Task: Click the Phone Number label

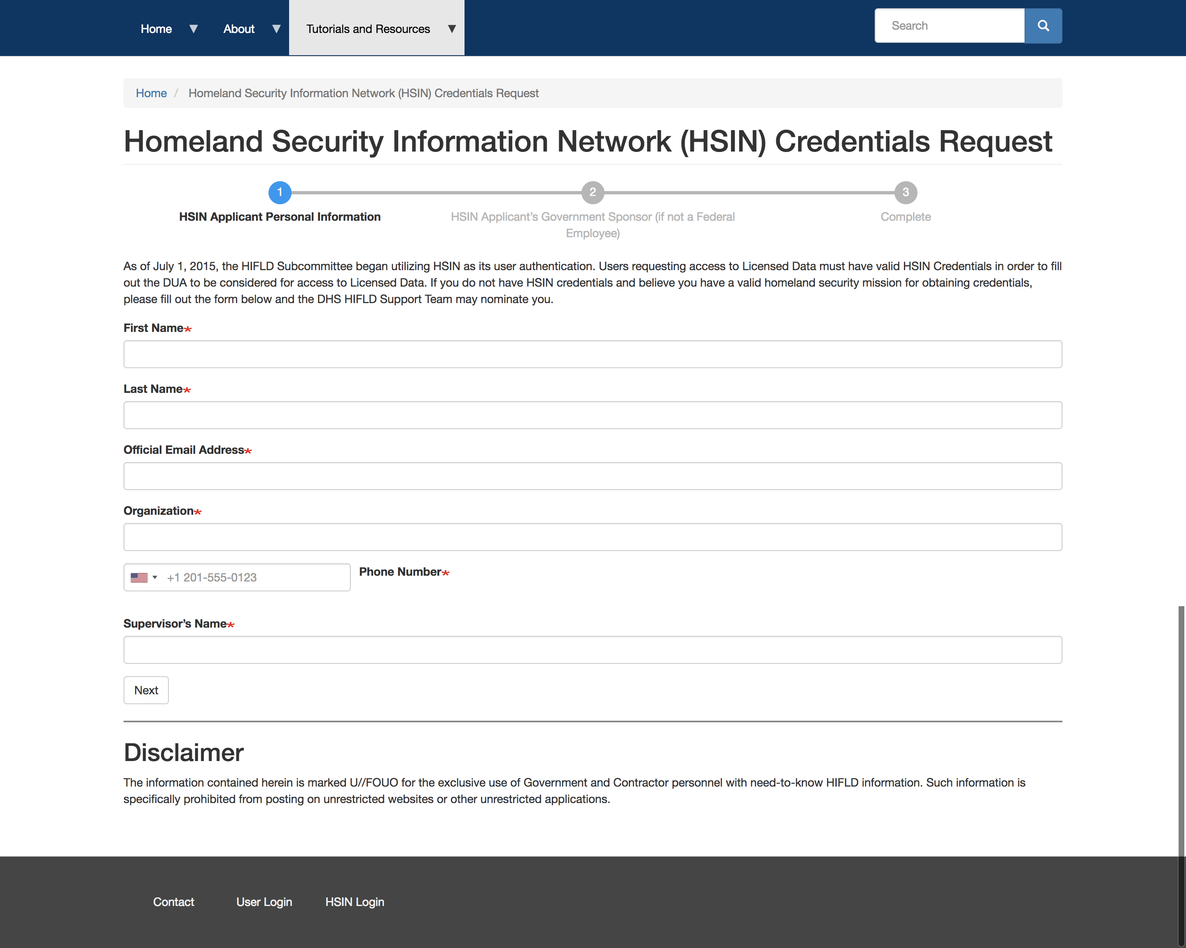Action: tap(404, 572)
